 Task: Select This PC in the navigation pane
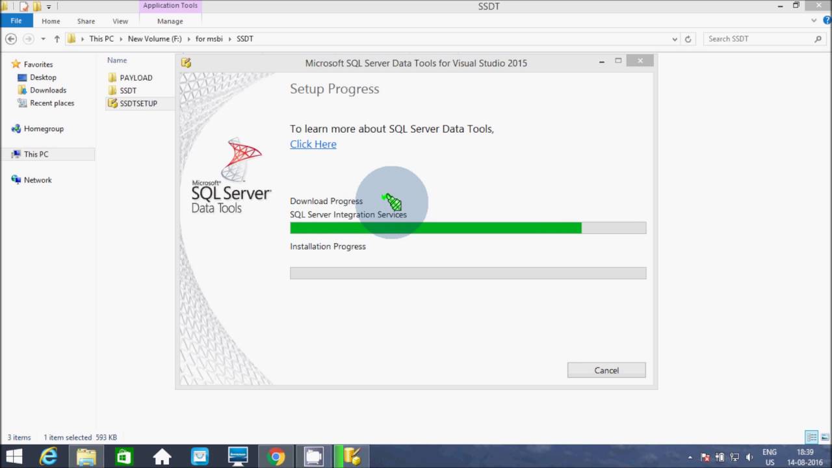(36, 154)
